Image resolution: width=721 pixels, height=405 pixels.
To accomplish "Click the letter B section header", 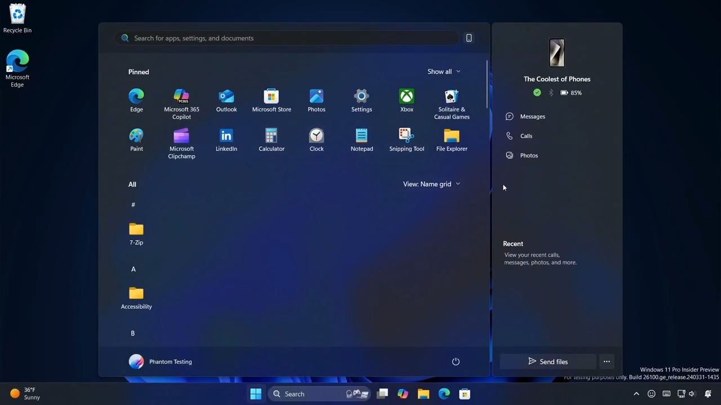I will click(x=133, y=333).
